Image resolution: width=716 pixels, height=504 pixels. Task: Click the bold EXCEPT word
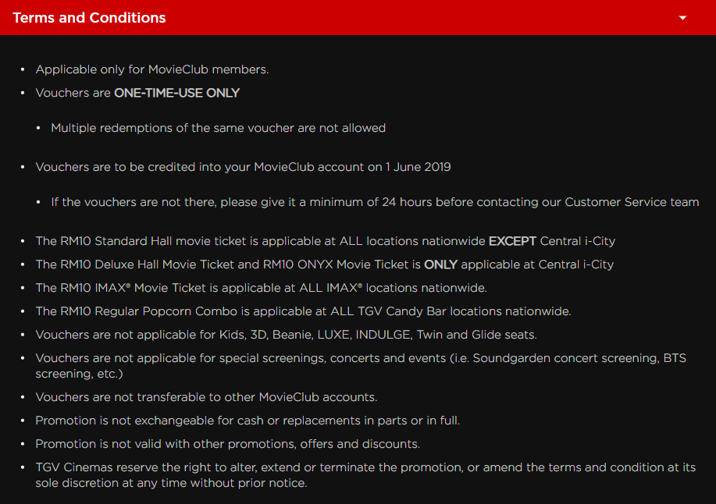(x=511, y=241)
